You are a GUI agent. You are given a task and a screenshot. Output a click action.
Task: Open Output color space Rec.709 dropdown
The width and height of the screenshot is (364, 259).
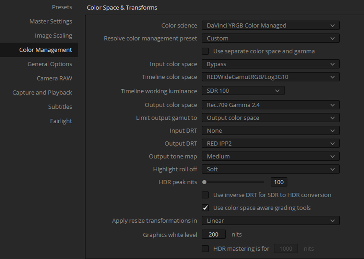pos(271,105)
